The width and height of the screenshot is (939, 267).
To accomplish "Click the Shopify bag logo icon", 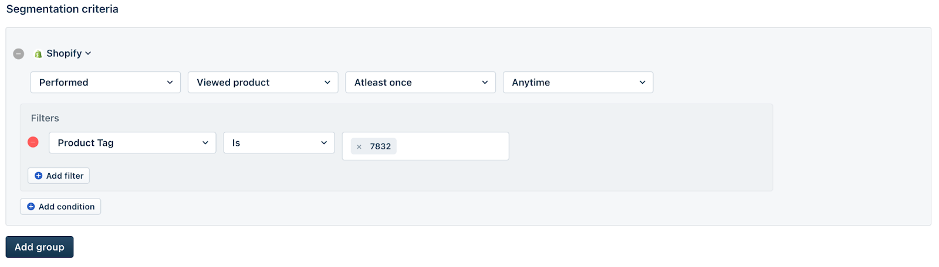I will click(x=38, y=54).
